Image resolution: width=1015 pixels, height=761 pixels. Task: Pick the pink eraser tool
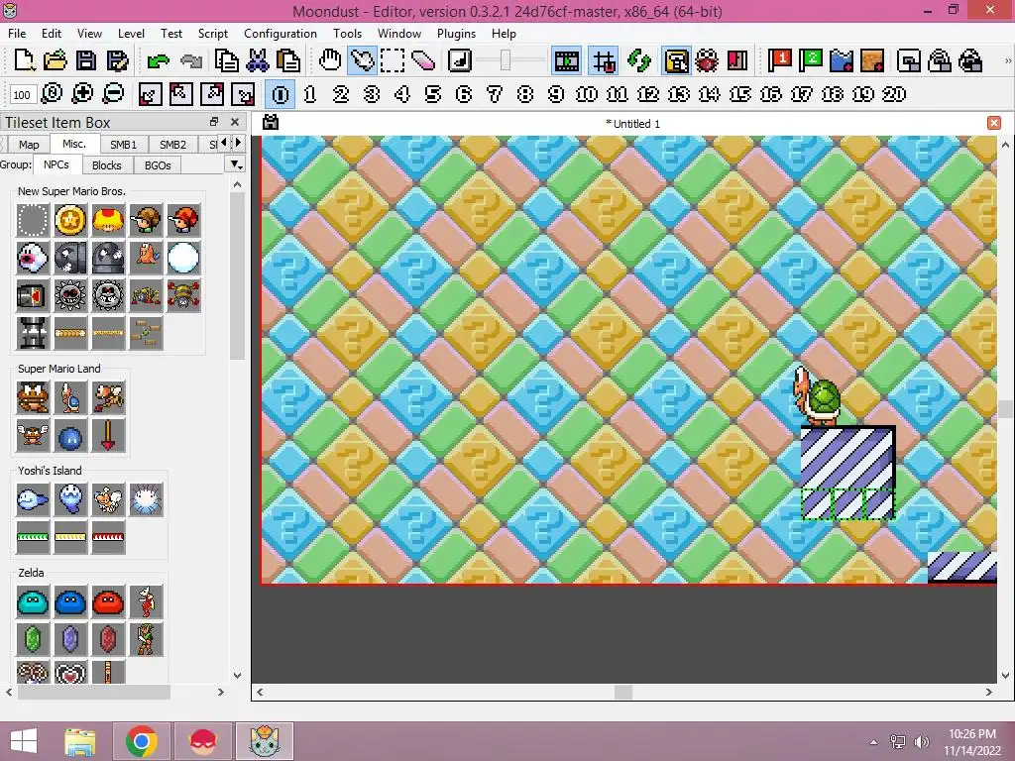[x=423, y=60]
